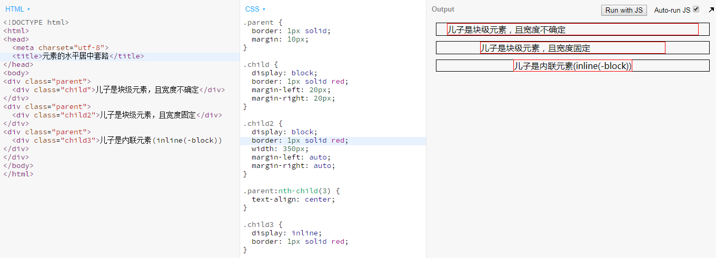Click the margin-right: auto; line

[x=293, y=165]
